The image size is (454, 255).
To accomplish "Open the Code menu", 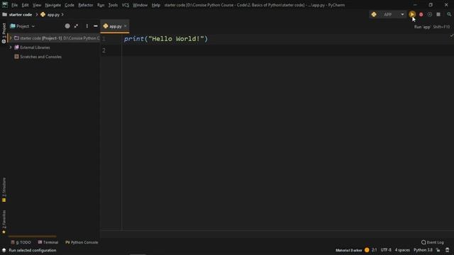I will click(x=70, y=5).
